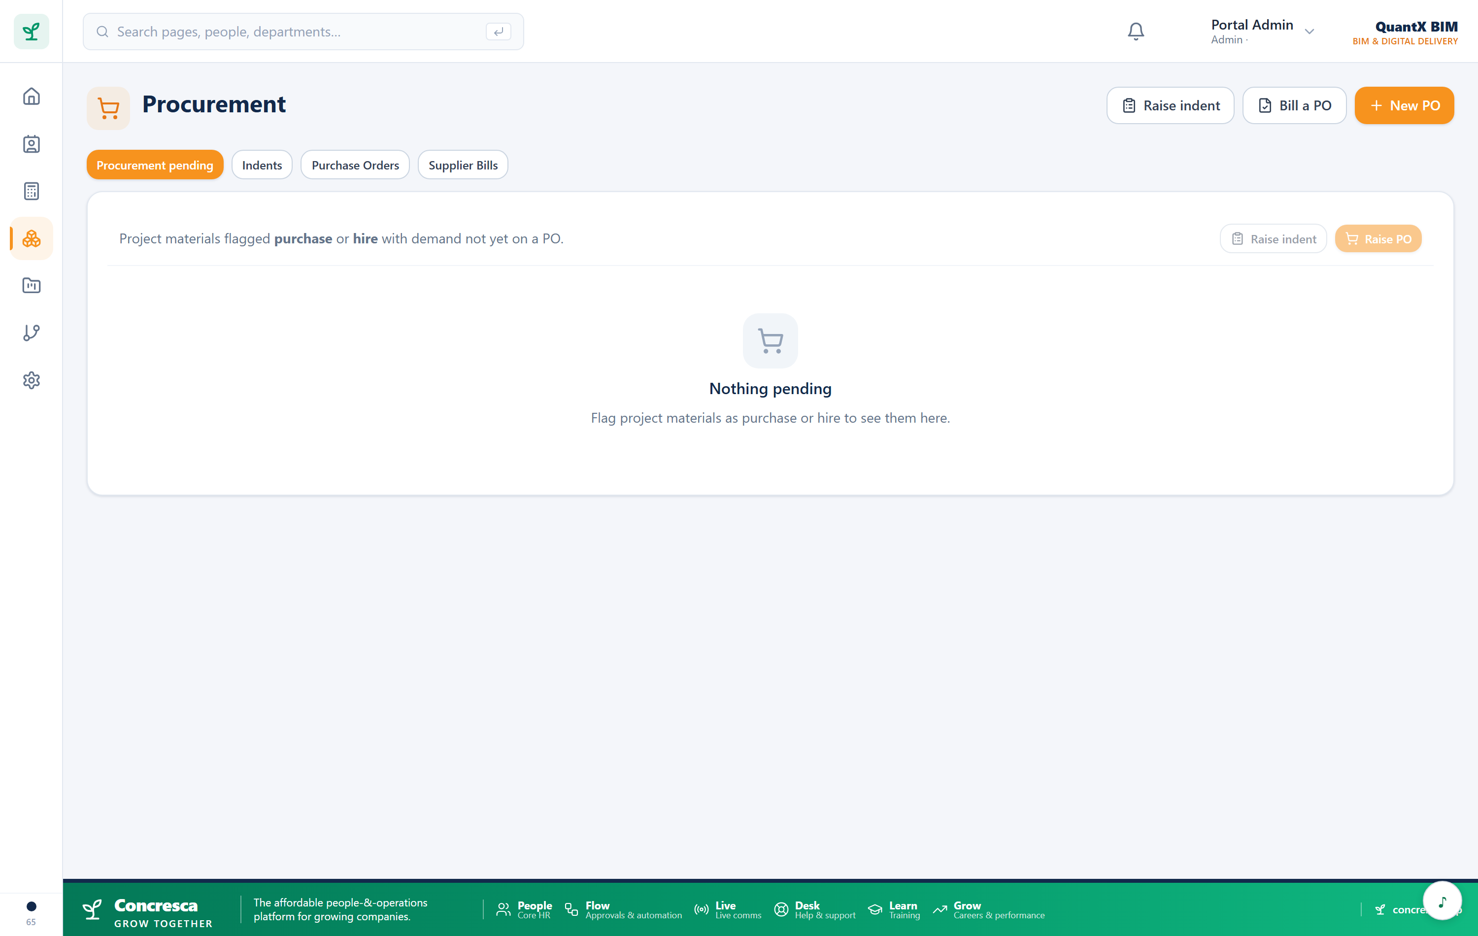
Task: Click the Concresca footer logo
Action: (147, 912)
